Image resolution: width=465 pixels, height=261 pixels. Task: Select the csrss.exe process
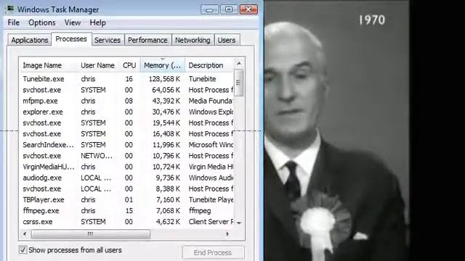(x=127, y=222)
